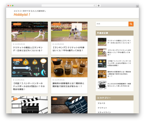The image size is (145, 122).
Task: Open article ハンターハンターのドッジボール title
Action: click(29, 86)
